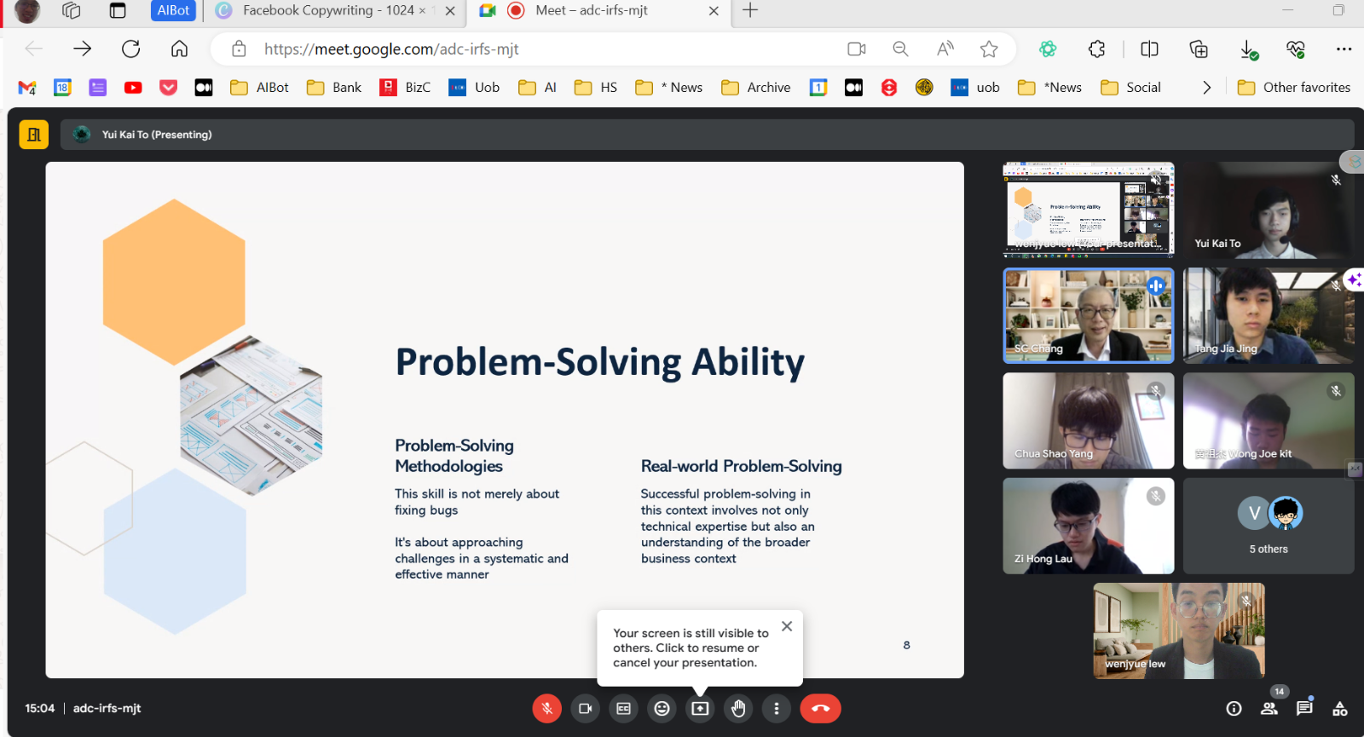Image resolution: width=1364 pixels, height=737 pixels.
Task: Close the Facebook Copywriting tab
Action: pyautogui.click(x=450, y=11)
